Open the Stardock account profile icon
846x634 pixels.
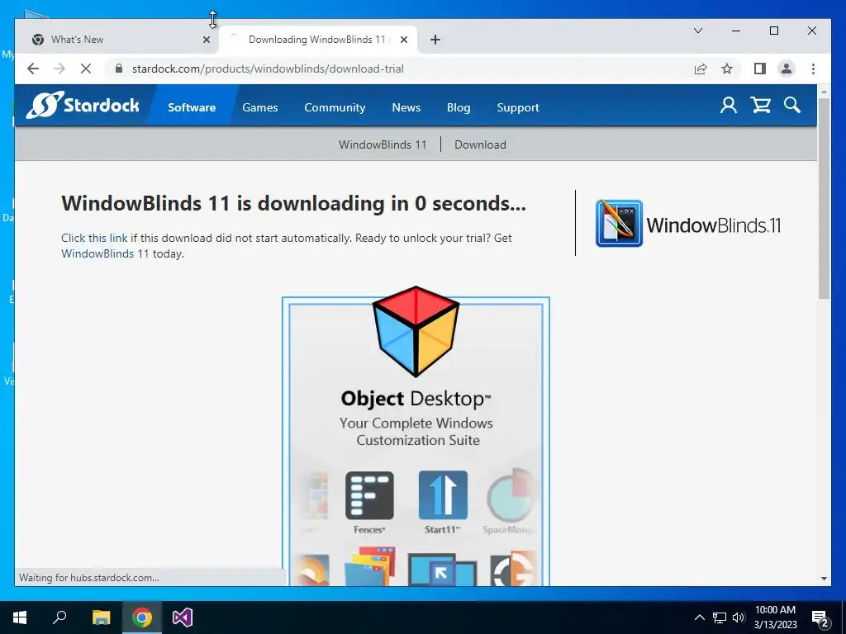coord(729,105)
